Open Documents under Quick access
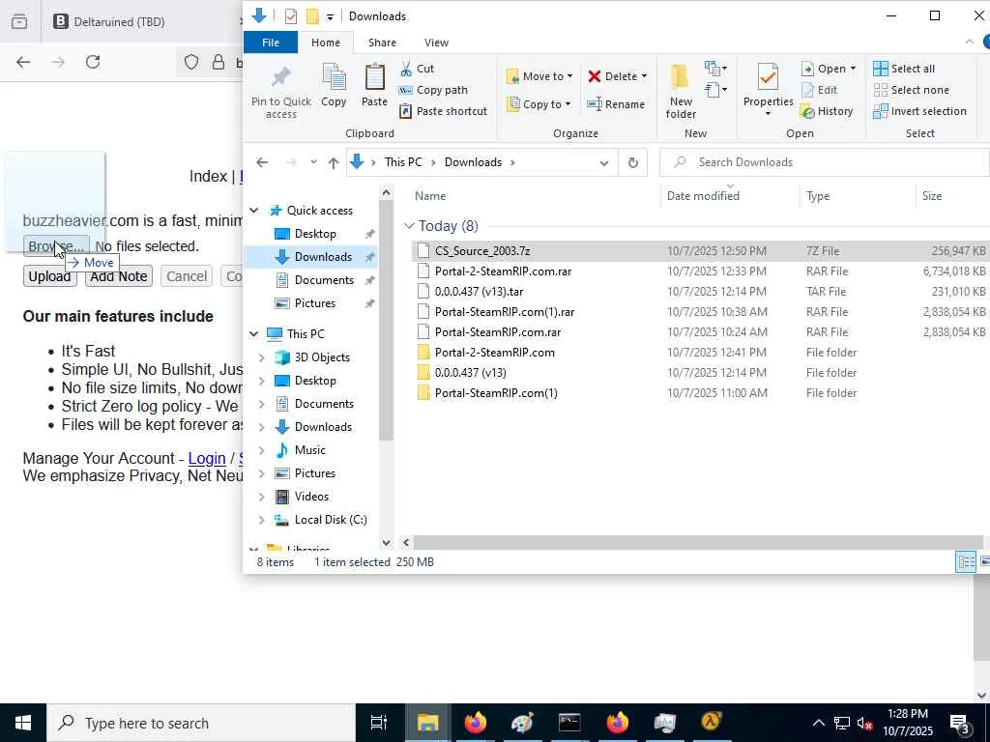Image resolution: width=990 pixels, height=742 pixels. (324, 280)
